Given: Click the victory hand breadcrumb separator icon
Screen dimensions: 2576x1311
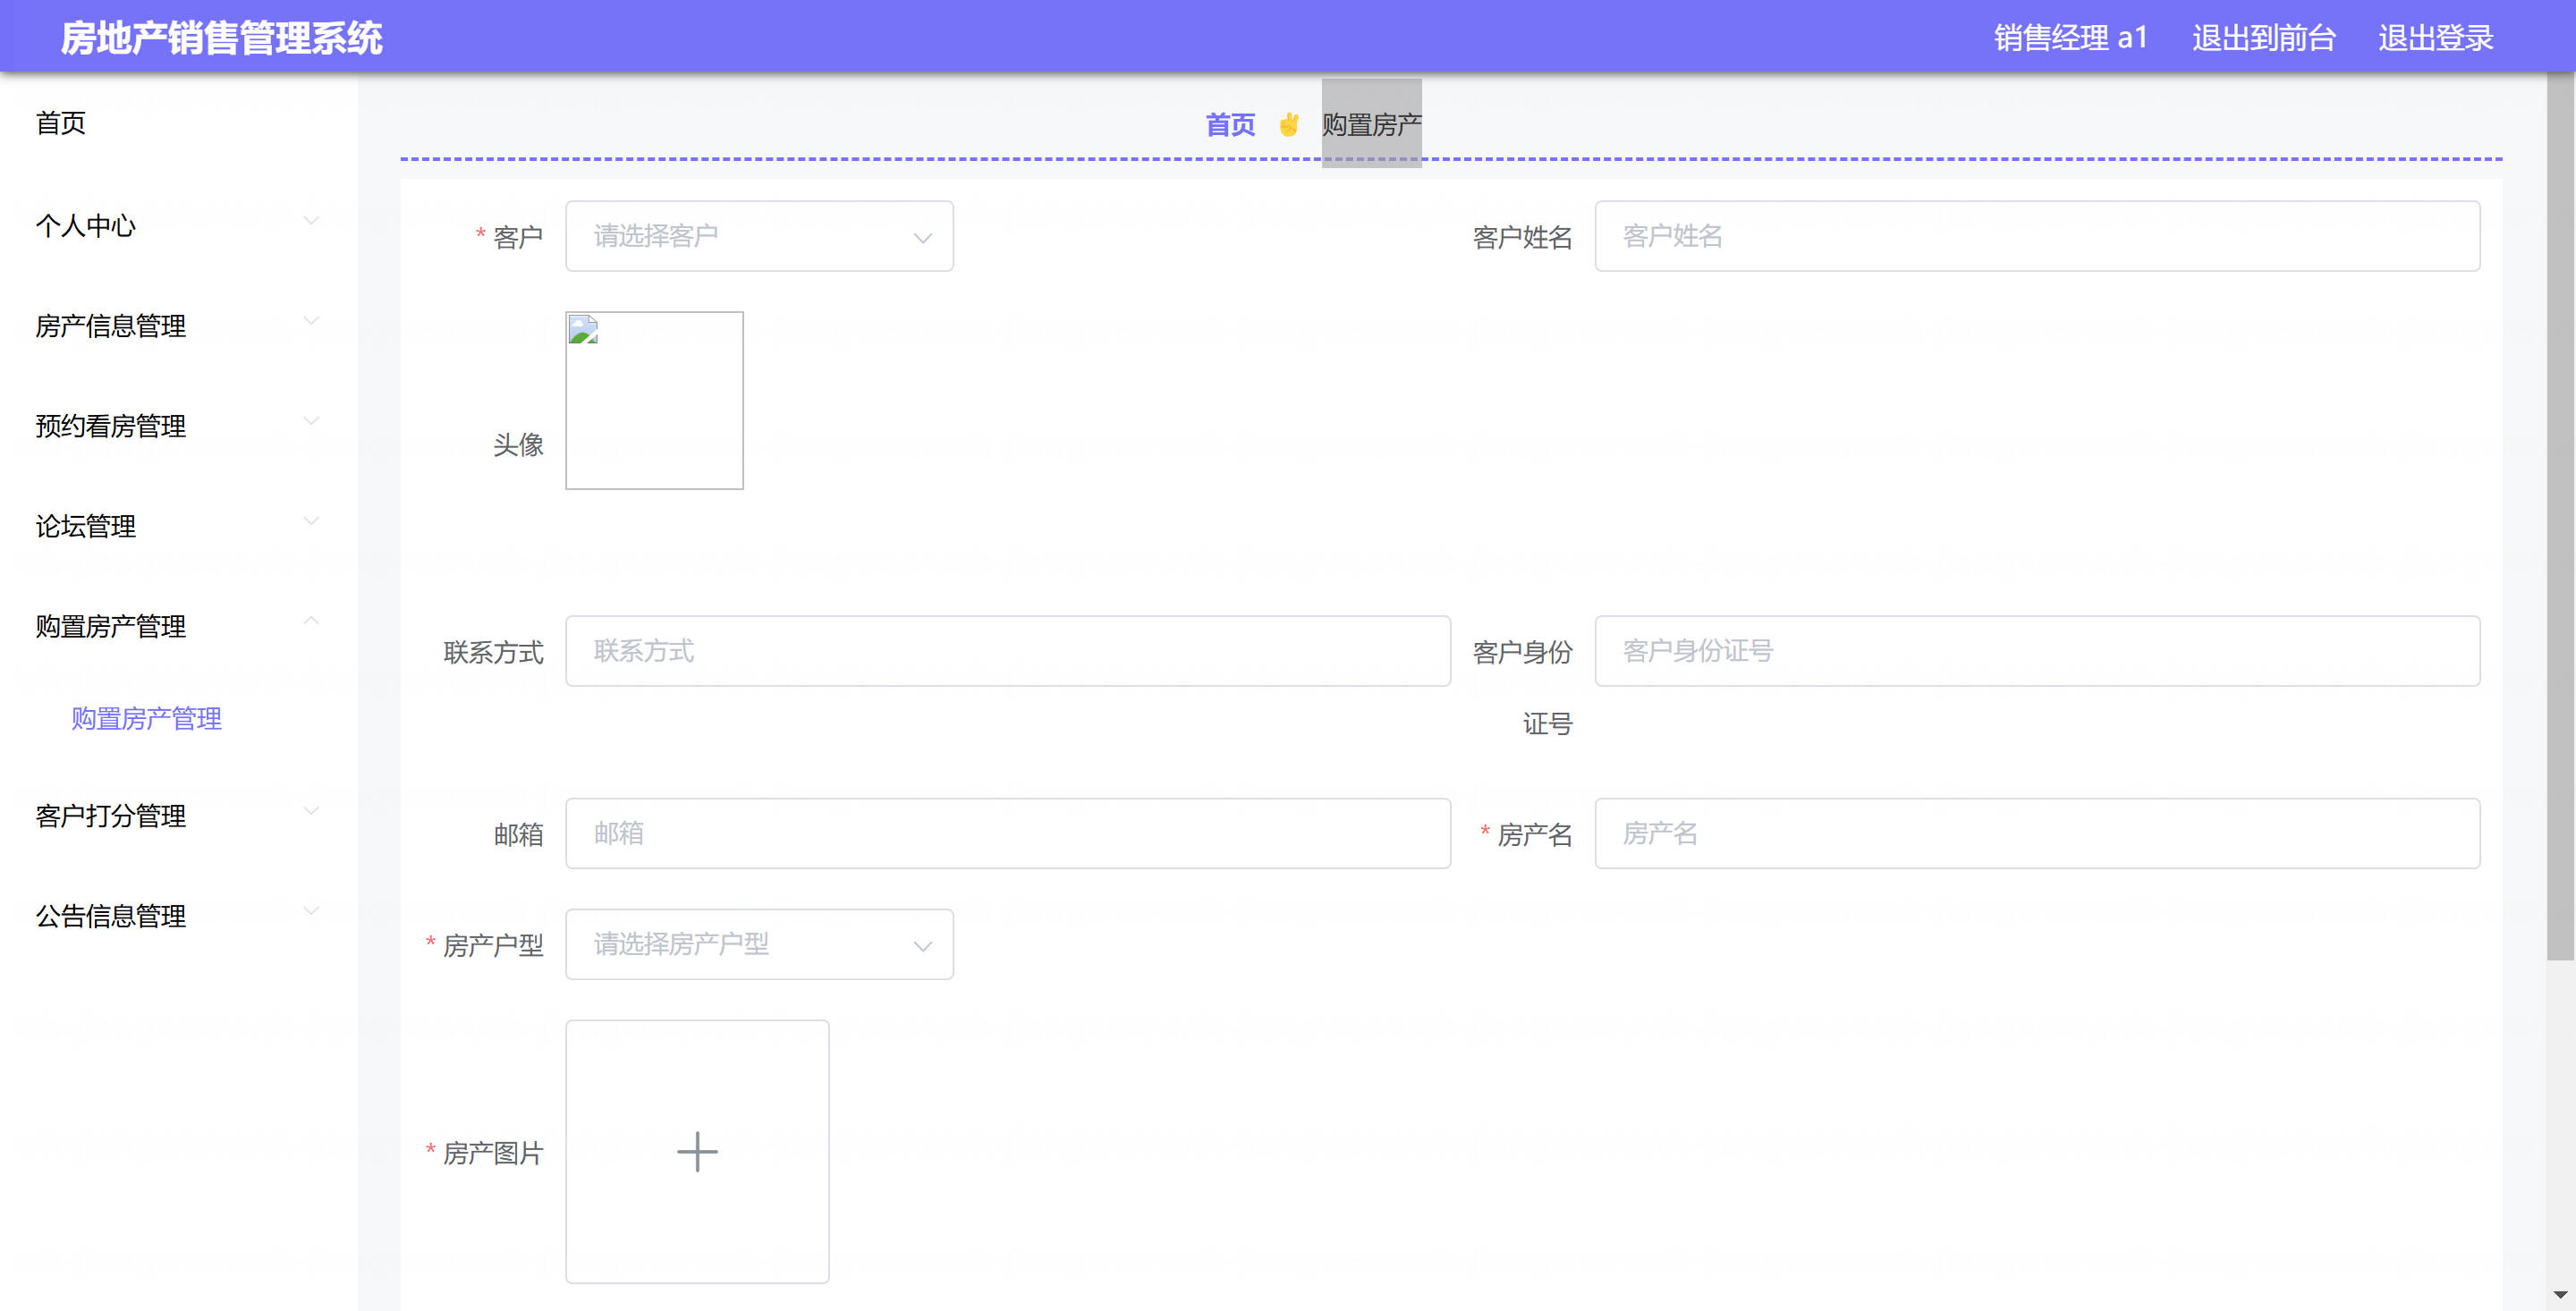Looking at the screenshot, I should pyautogui.click(x=1288, y=125).
